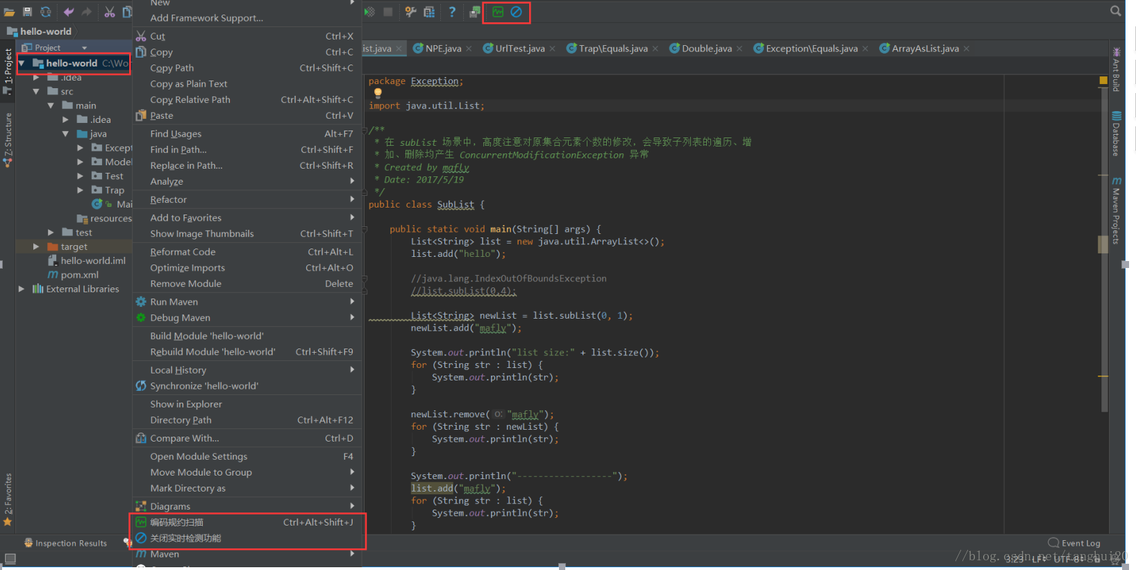The image size is (1136, 570).
Task: Expand the top .idea folder
Action: pos(36,78)
